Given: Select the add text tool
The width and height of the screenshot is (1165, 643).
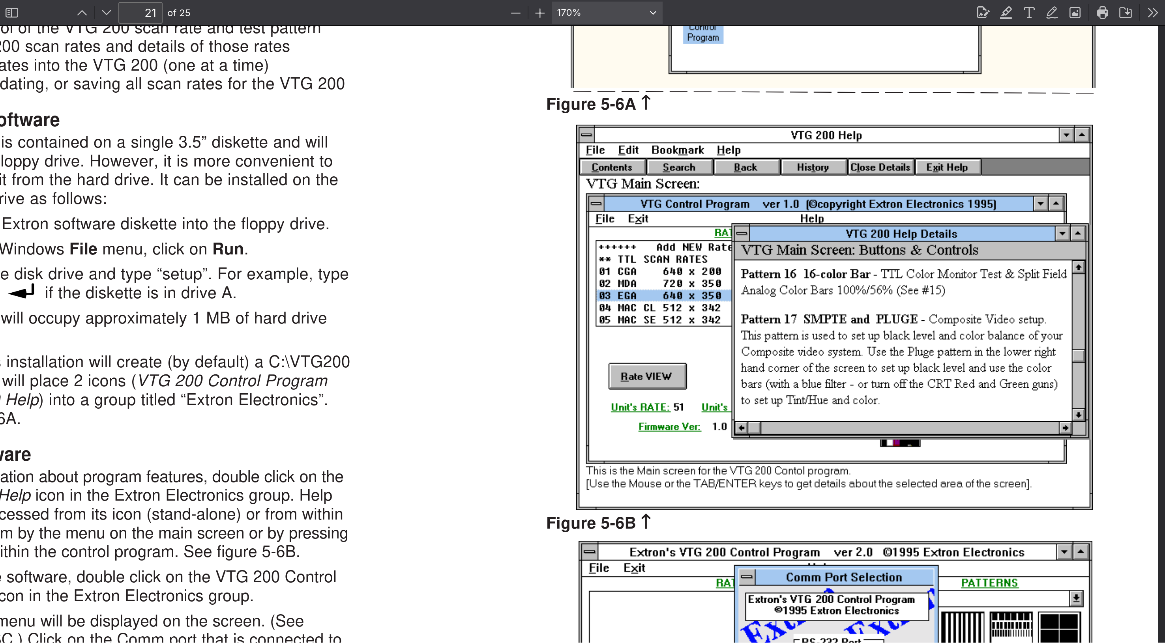Looking at the screenshot, I should pos(1029,13).
